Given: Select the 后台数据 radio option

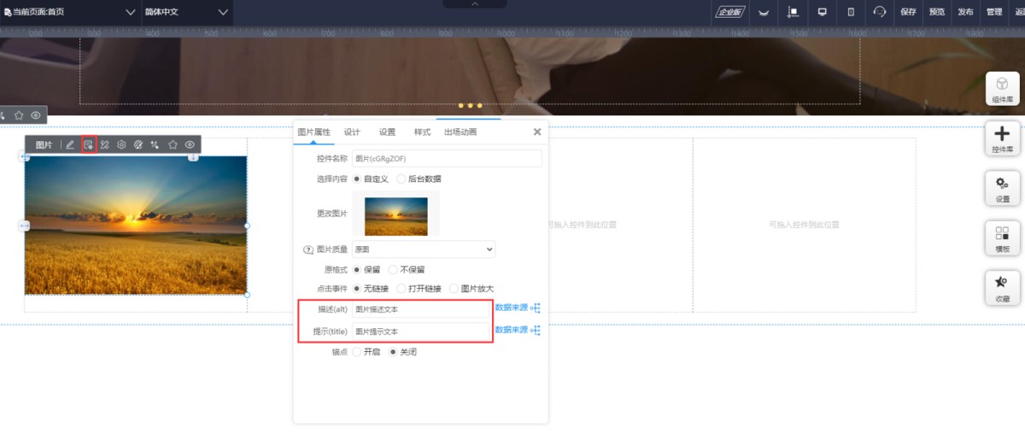Looking at the screenshot, I should (401, 179).
